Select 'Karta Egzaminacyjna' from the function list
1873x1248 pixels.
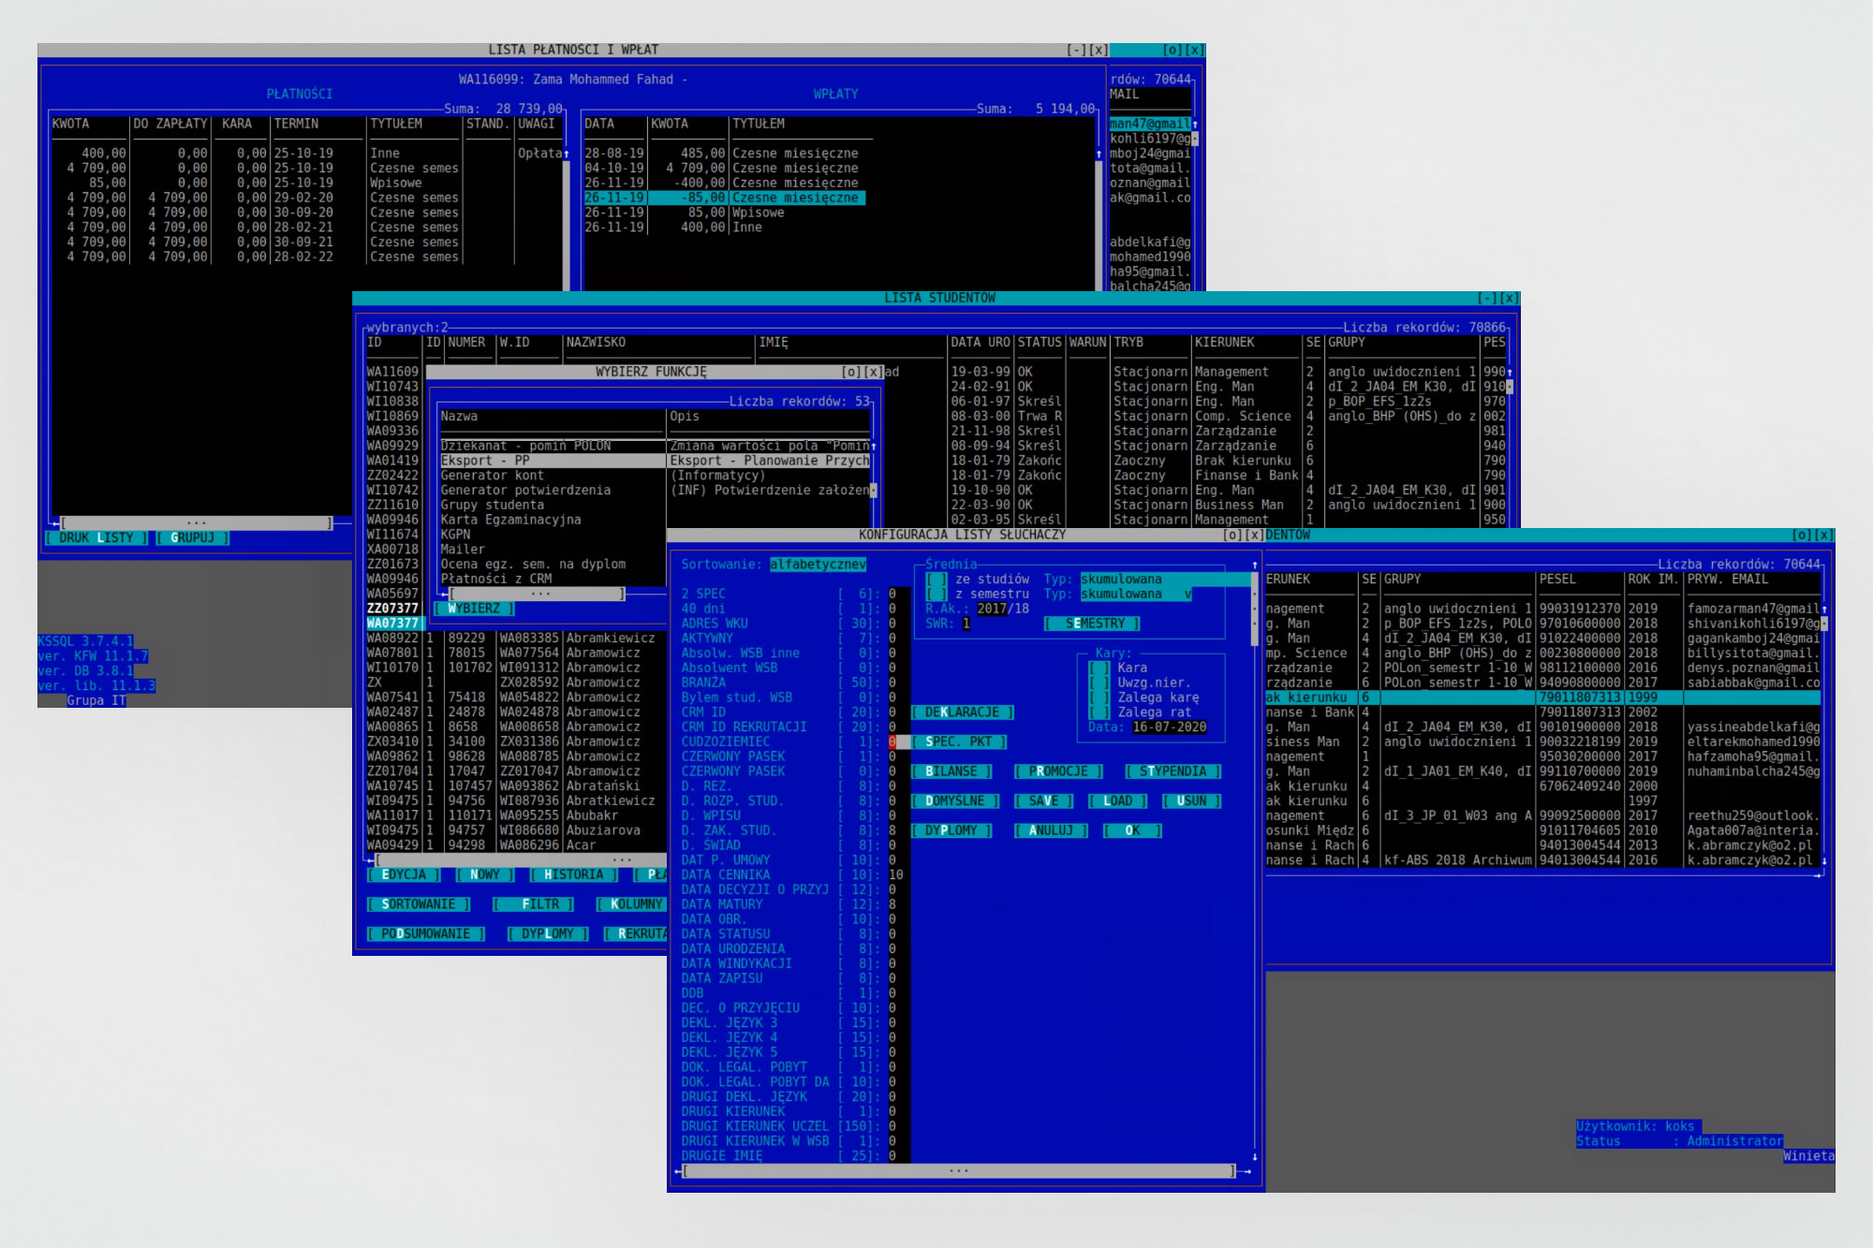510,520
